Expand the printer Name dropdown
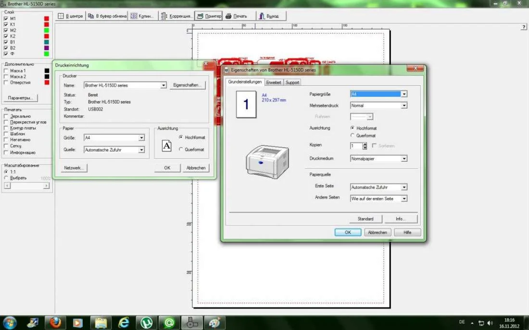Image resolution: width=529 pixels, height=330 pixels. (x=164, y=85)
